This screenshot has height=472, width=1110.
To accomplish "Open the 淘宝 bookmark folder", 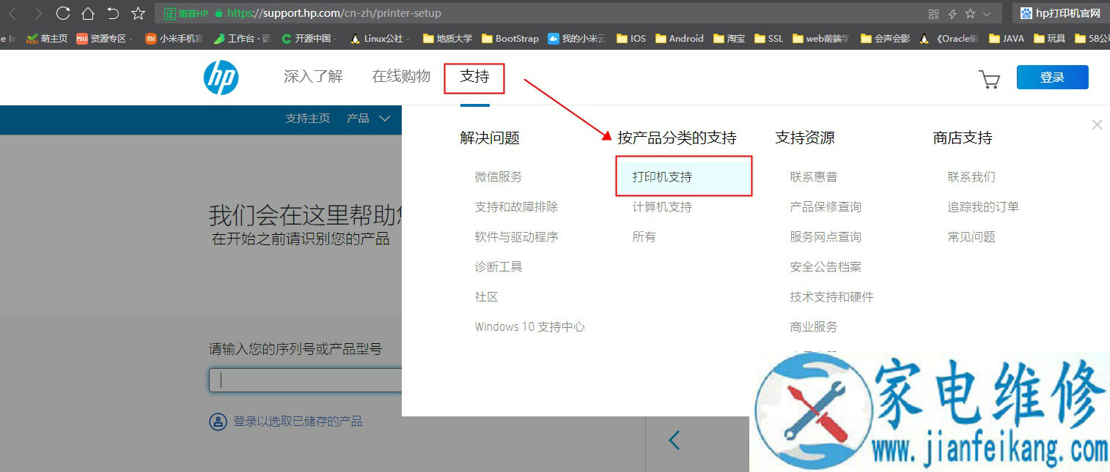I will tap(729, 39).
